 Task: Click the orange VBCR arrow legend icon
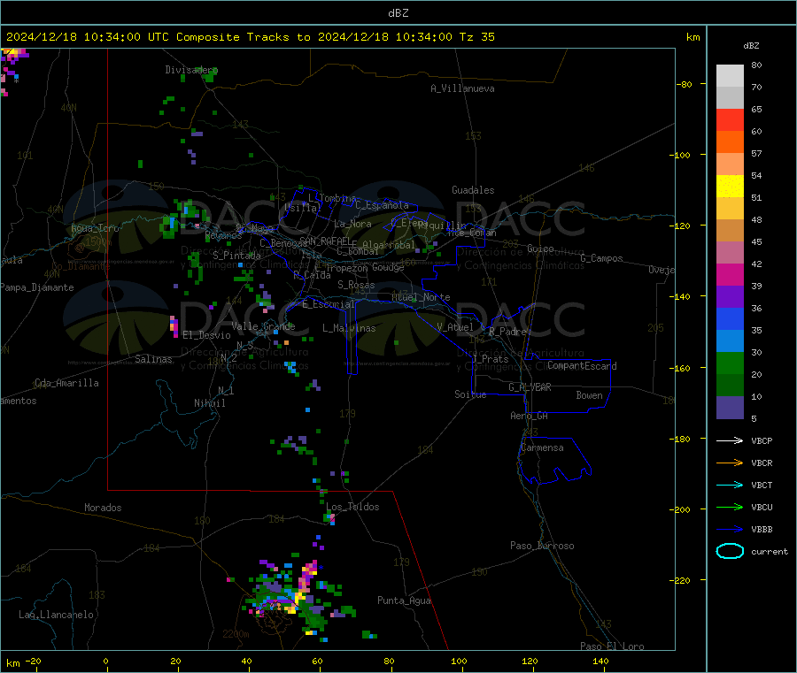click(x=730, y=463)
